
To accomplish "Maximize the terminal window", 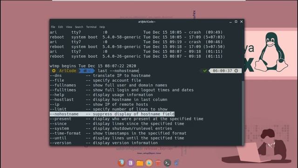I will (236, 22).
